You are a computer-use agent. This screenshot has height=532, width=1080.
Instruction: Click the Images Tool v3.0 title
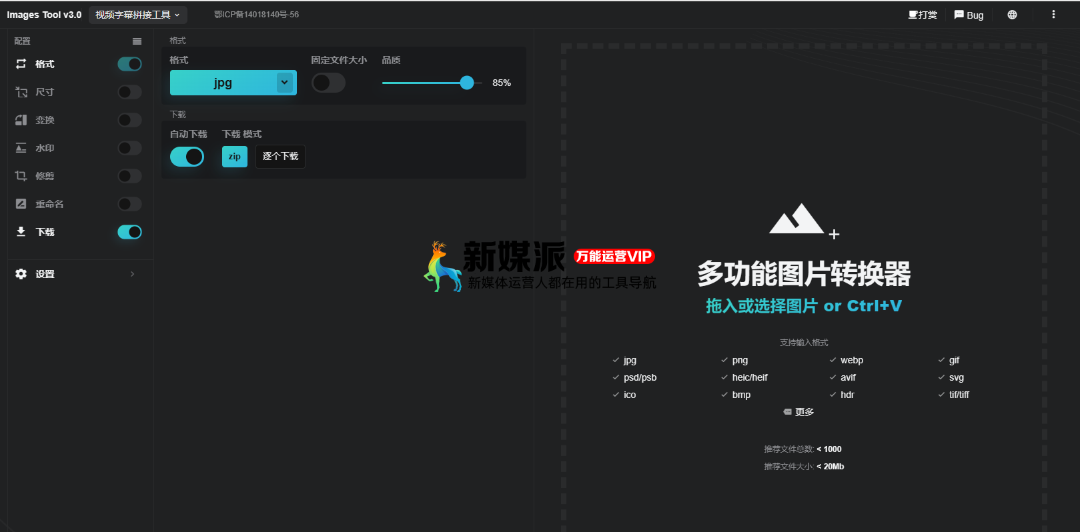coord(44,15)
